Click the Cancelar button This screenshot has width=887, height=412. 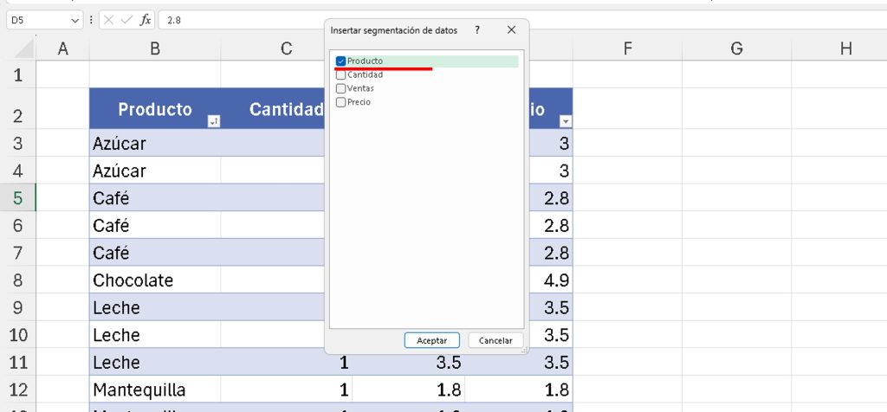coord(495,340)
